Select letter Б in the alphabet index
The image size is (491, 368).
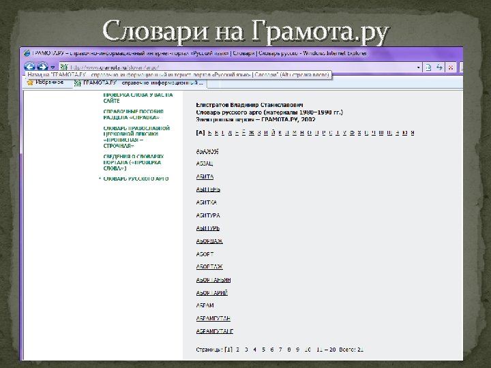point(210,133)
